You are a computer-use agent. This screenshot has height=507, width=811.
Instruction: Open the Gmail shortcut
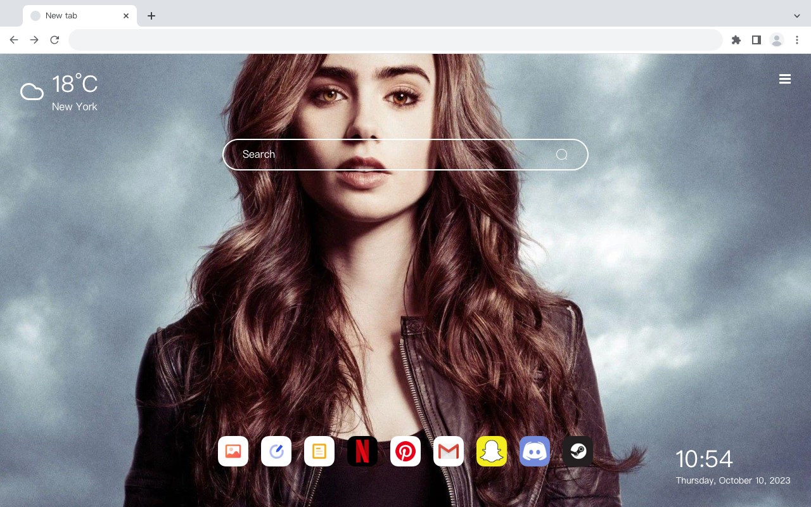pyautogui.click(x=449, y=451)
